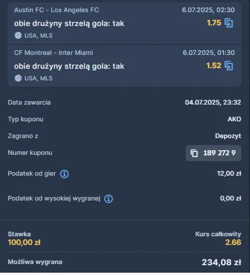Image resolution: width=250 pixels, height=275 pixels.
Task: Open Austin FC - Los Angeles FC match
Action: pyautogui.click(x=56, y=10)
